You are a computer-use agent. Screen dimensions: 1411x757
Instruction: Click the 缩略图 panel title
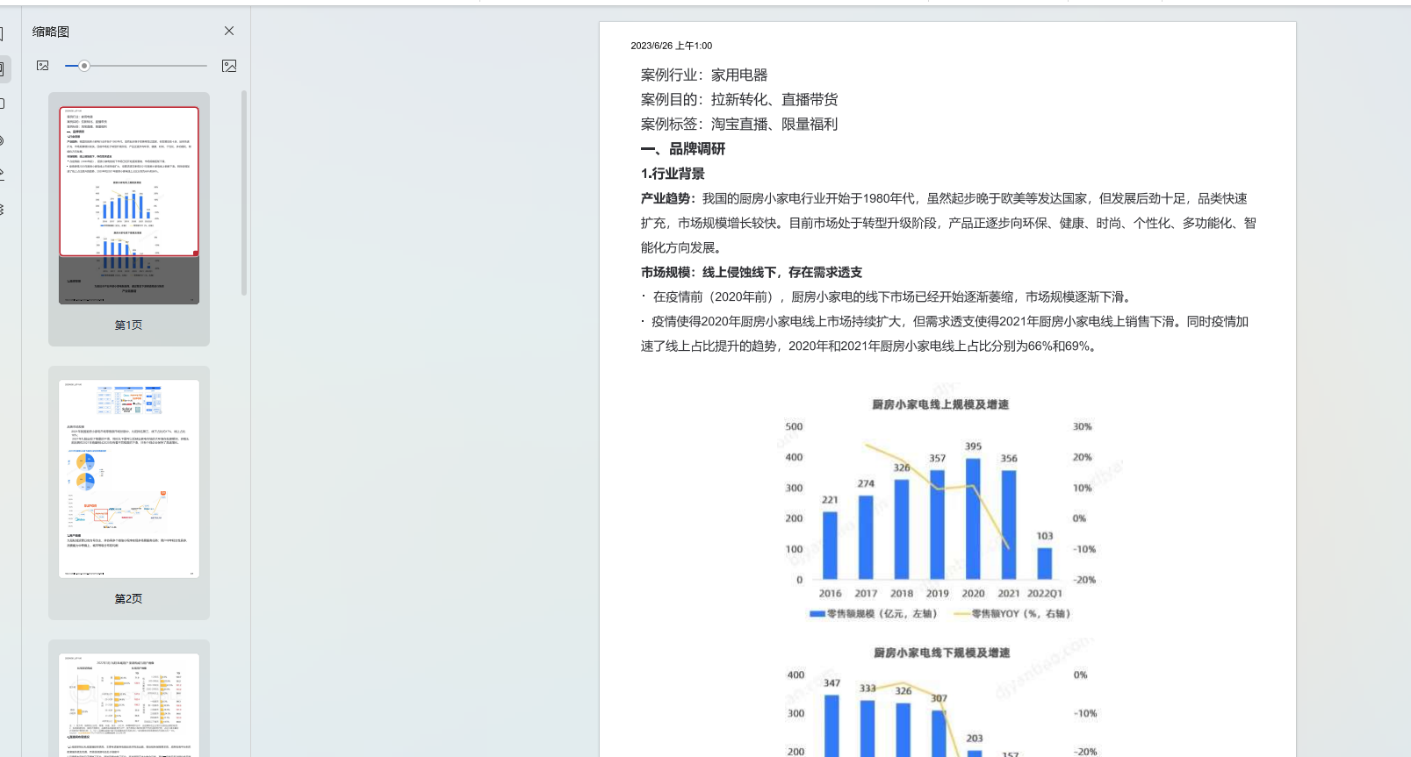click(51, 32)
